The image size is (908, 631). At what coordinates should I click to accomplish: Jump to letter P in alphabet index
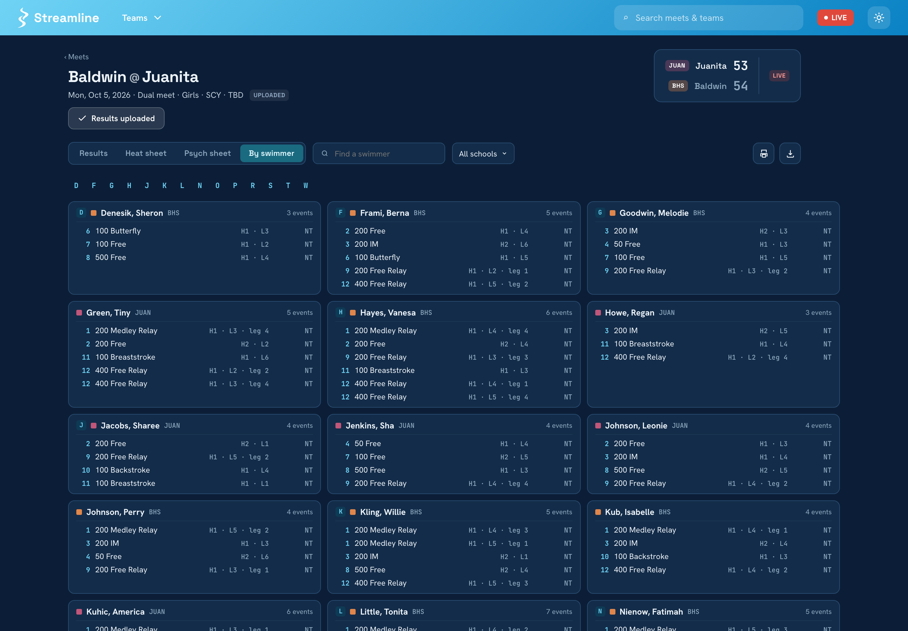235,186
